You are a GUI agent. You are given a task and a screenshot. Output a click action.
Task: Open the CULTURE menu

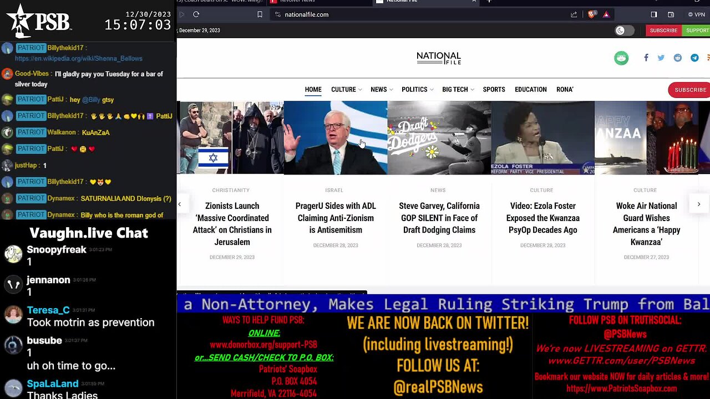click(343, 90)
